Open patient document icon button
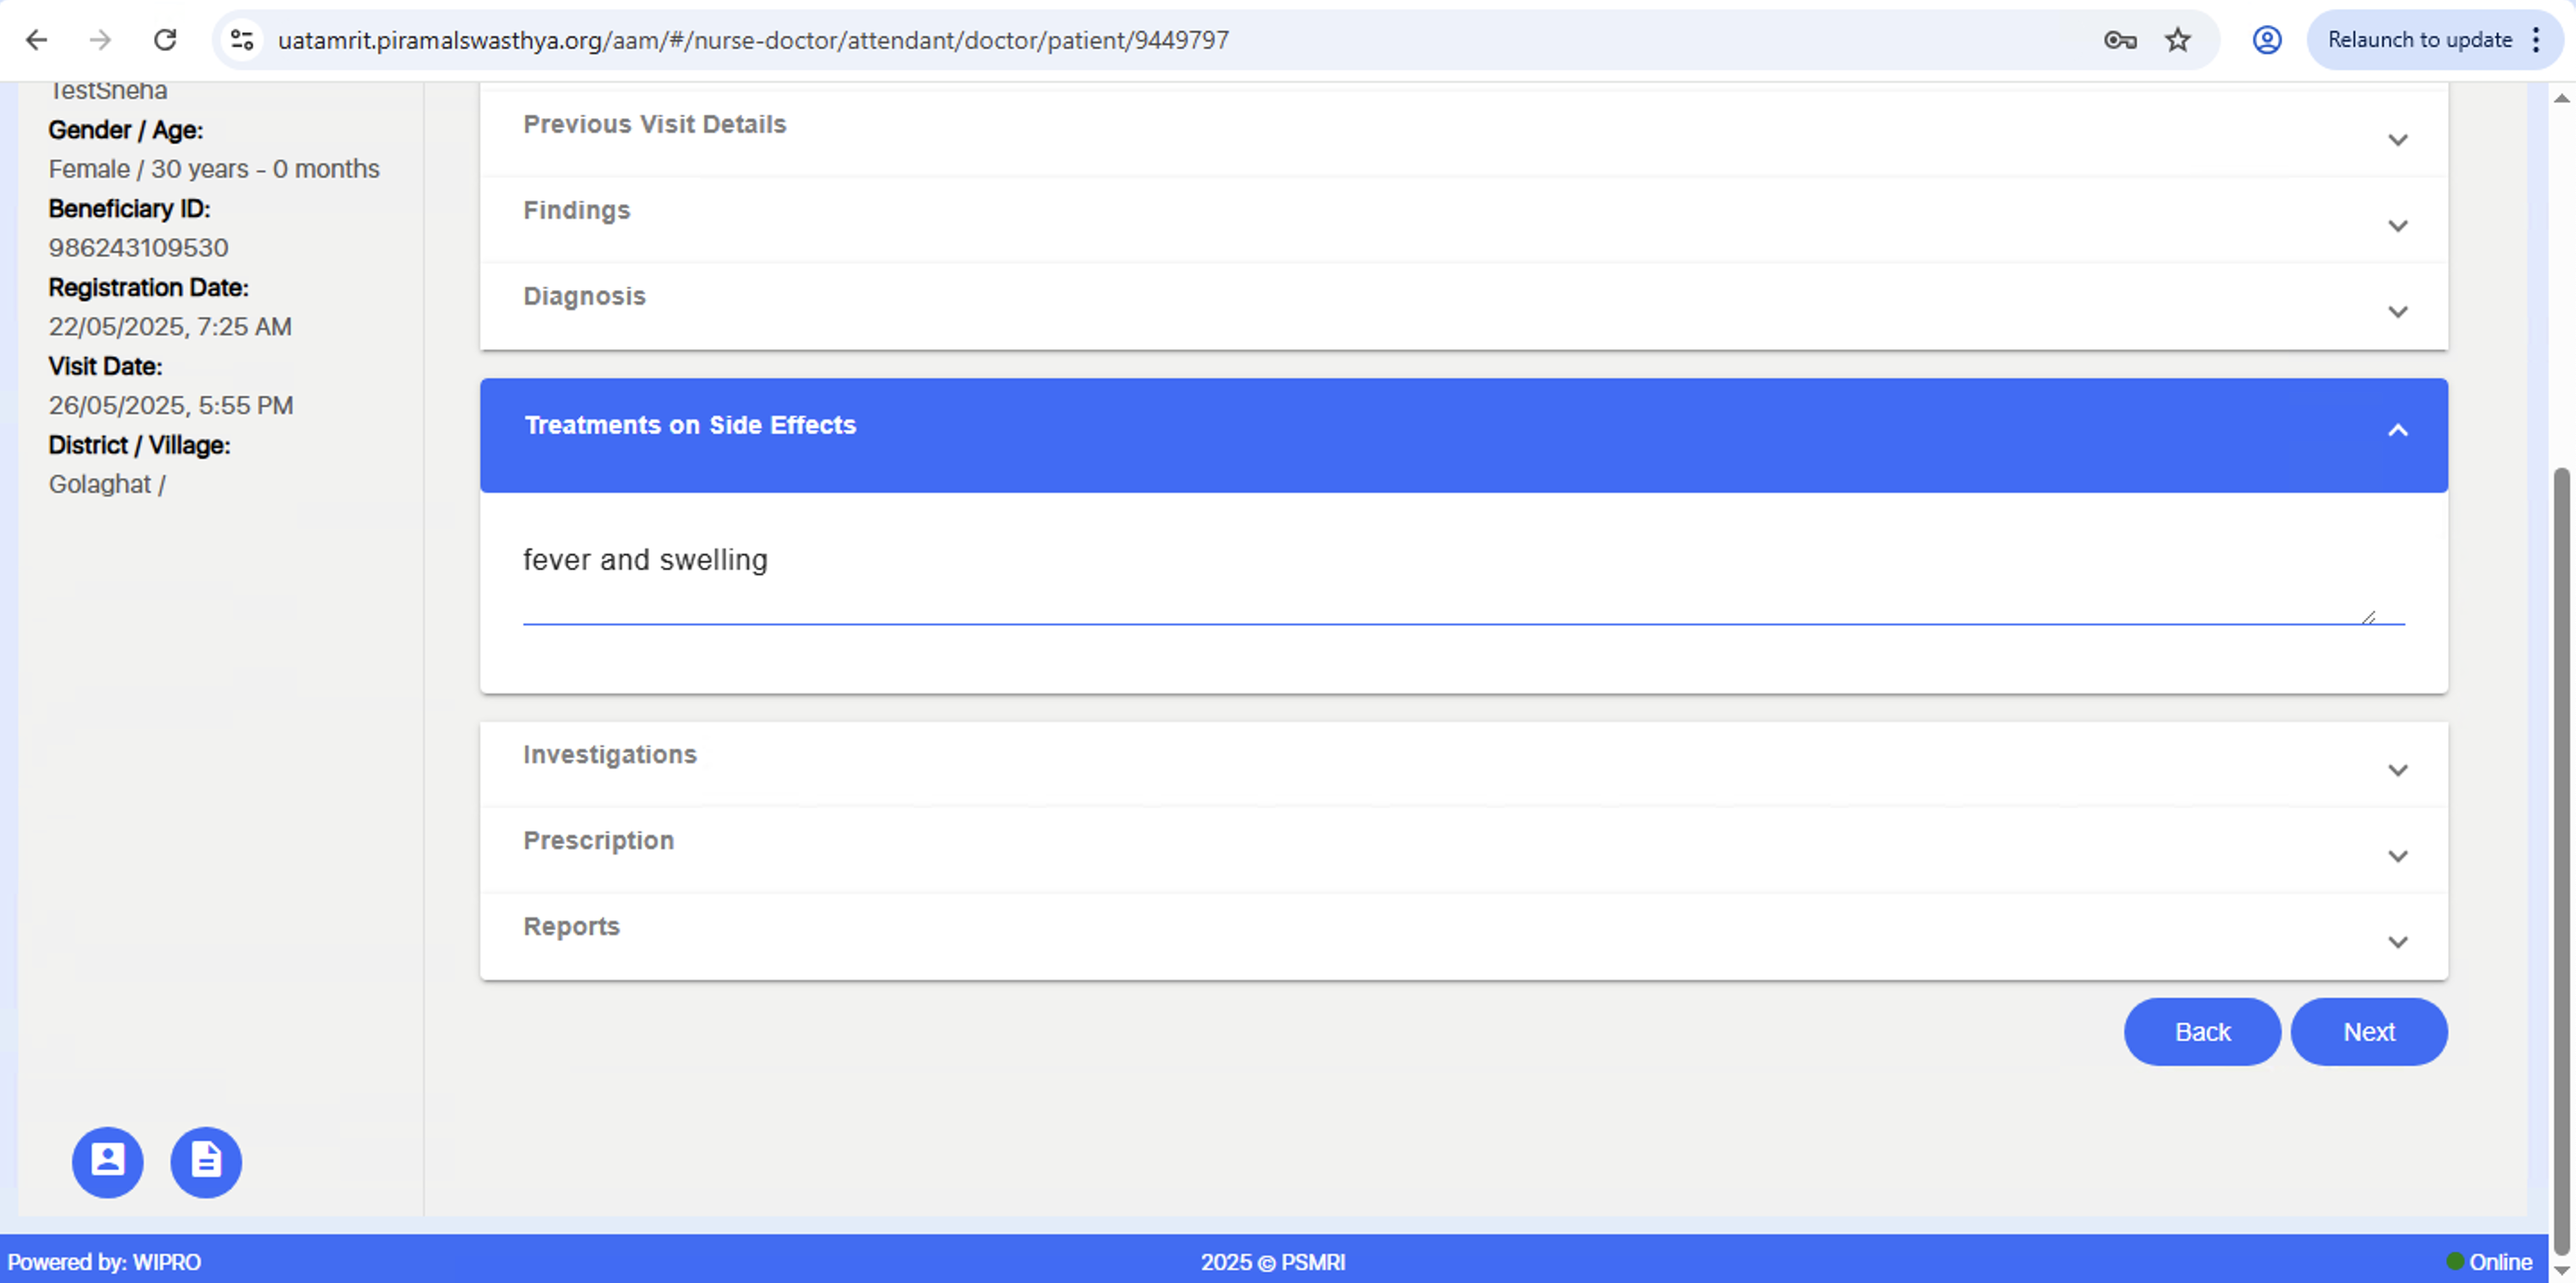Screen dimensions: 2576x1283 click(206, 1161)
